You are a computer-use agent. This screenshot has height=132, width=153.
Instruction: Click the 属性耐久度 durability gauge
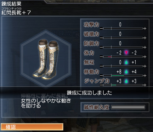click(x=128, y=107)
